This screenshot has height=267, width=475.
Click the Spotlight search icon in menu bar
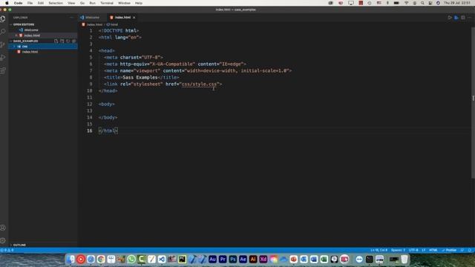[422, 3]
